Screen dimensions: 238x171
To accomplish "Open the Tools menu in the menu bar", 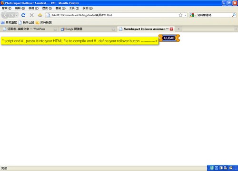I will click(x=74, y=8).
